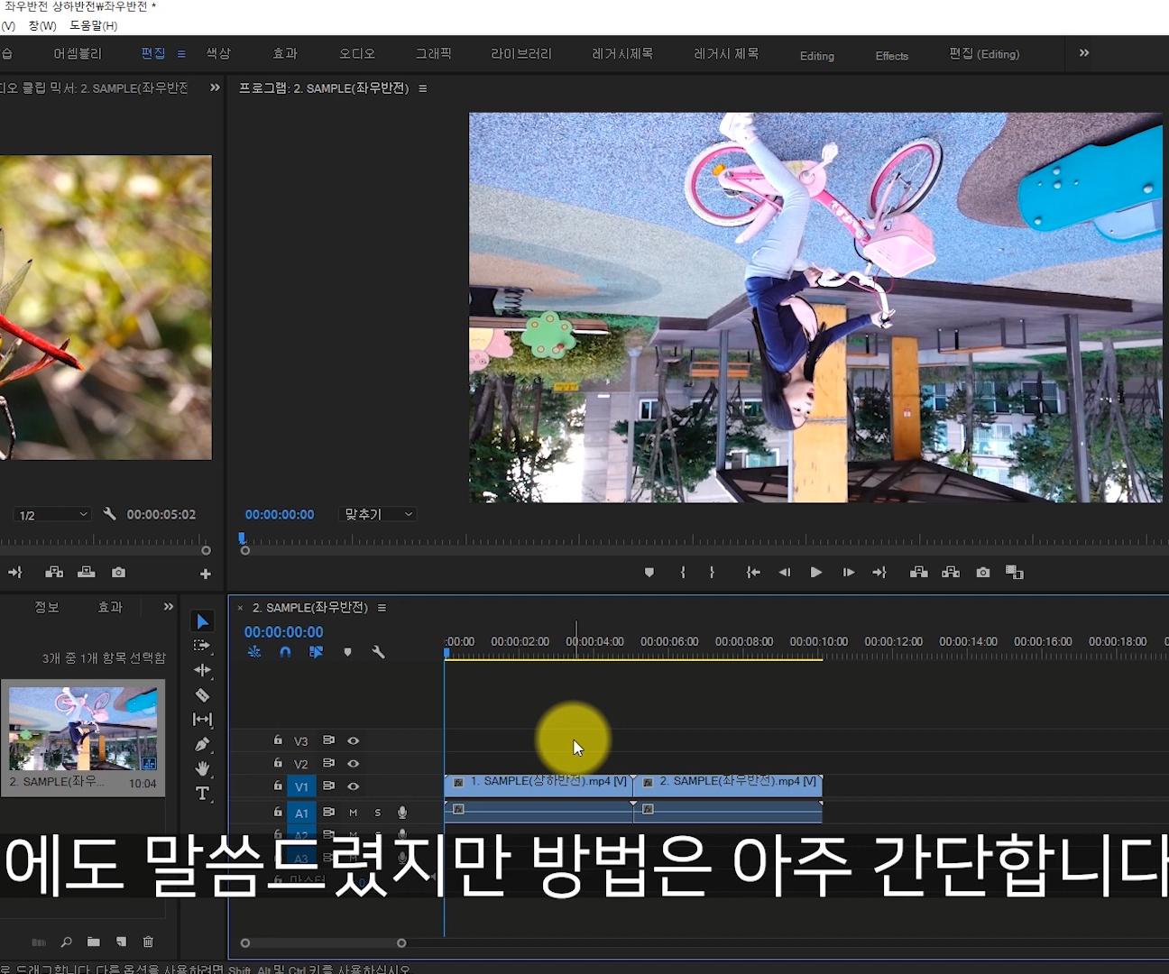Select the Selection tool at top of toolbar
The image size is (1169, 974).
(202, 620)
